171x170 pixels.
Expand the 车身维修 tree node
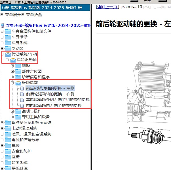(x=2, y=37)
